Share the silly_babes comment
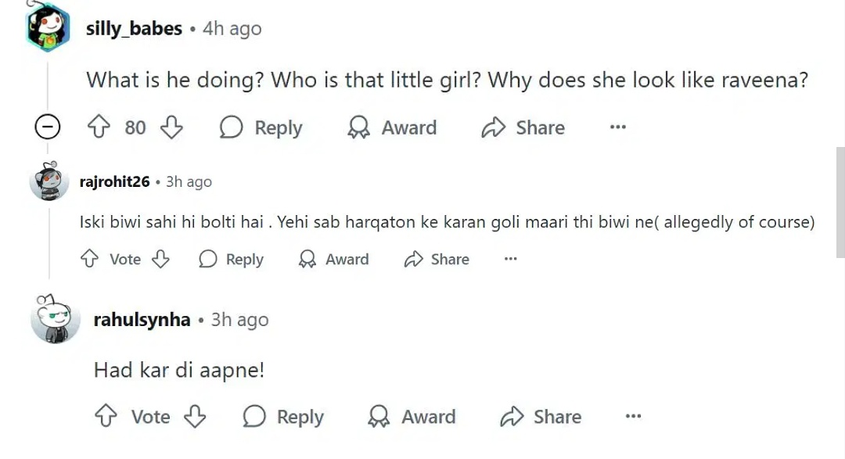Image resolution: width=845 pixels, height=459 pixels. click(523, 127)
